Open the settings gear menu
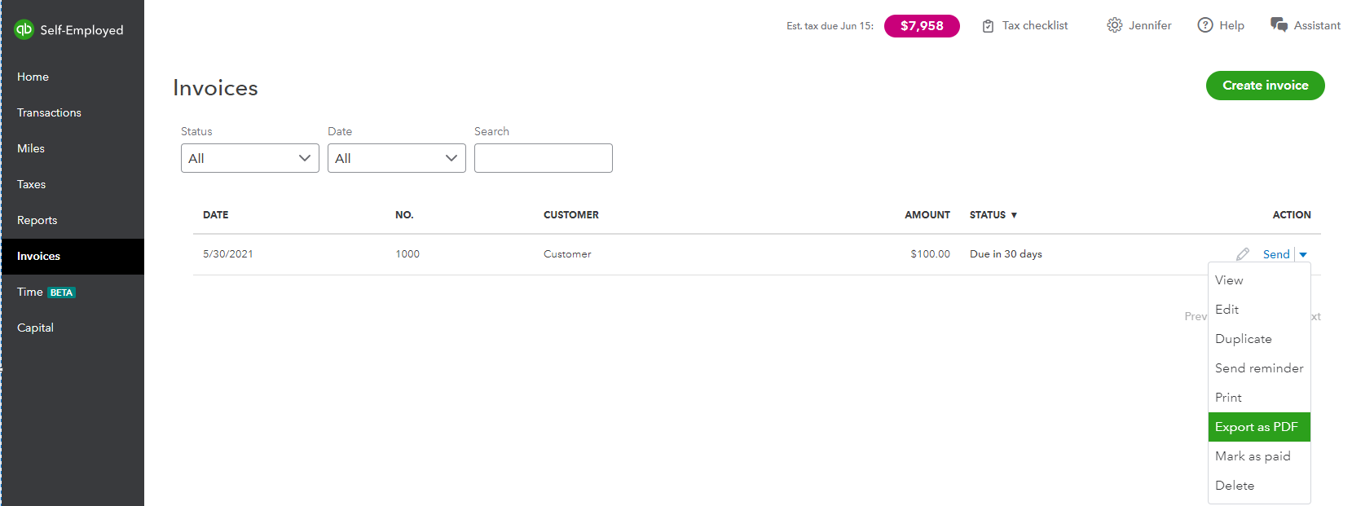The image size is (1352, 506). click(1114, 25)
